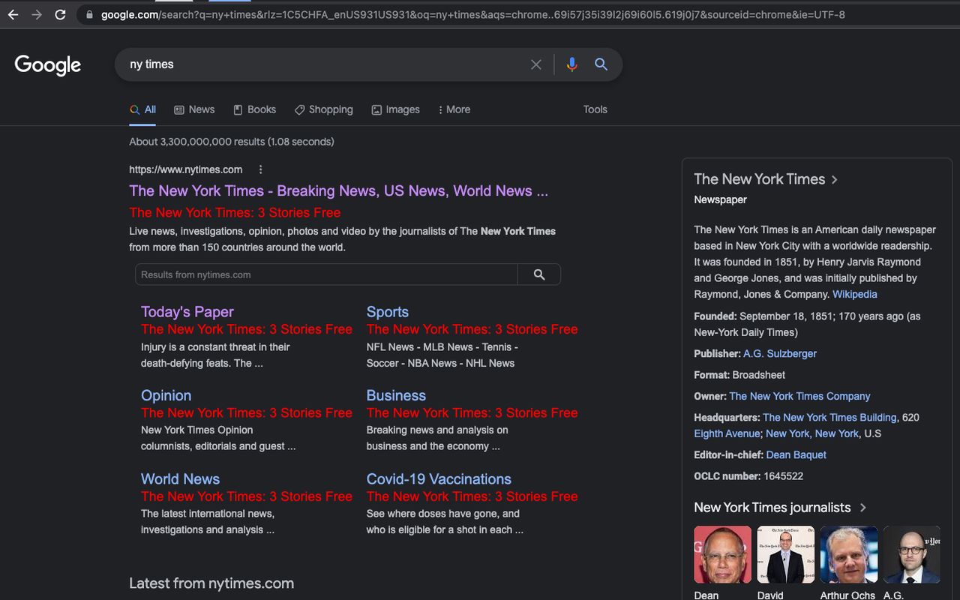Image resolution: width=960 pixels, height=600 pixels.
Task: Open the Sports sitelink
Action: [388, 312]
